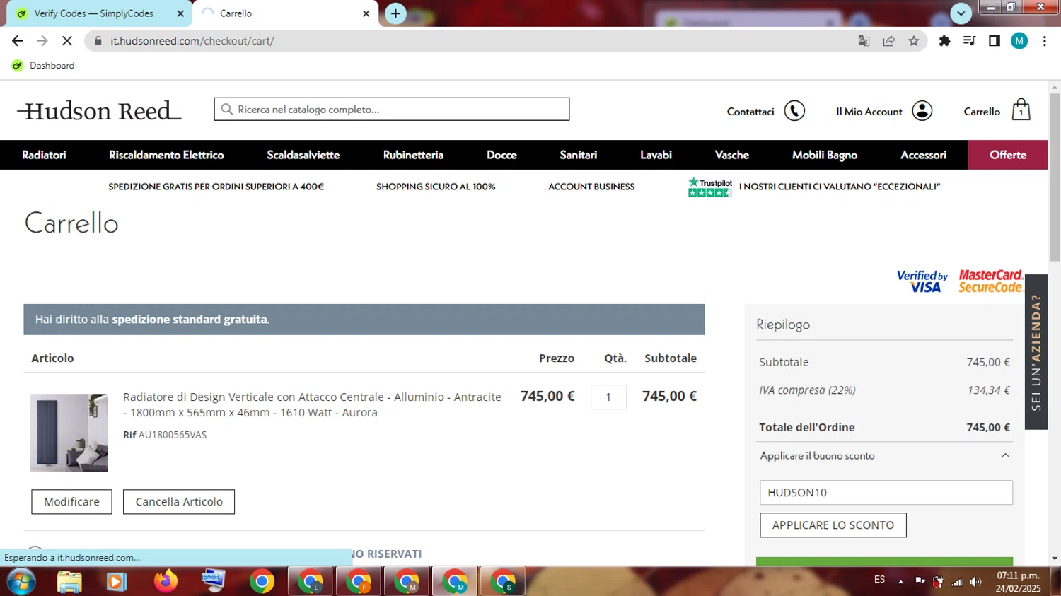1061x596 pixels.
Task: Click the Modificare button
Action: [71, 502]
